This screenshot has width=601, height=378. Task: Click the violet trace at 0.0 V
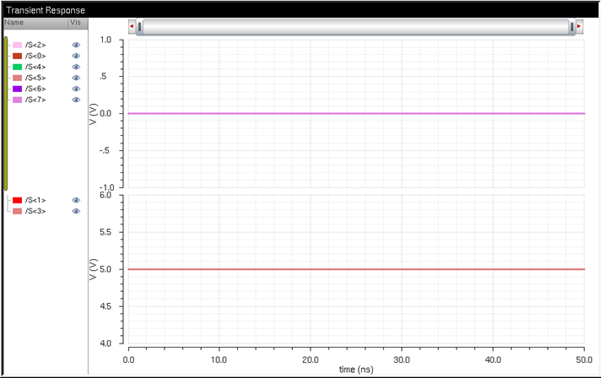(x=356, y=113)
